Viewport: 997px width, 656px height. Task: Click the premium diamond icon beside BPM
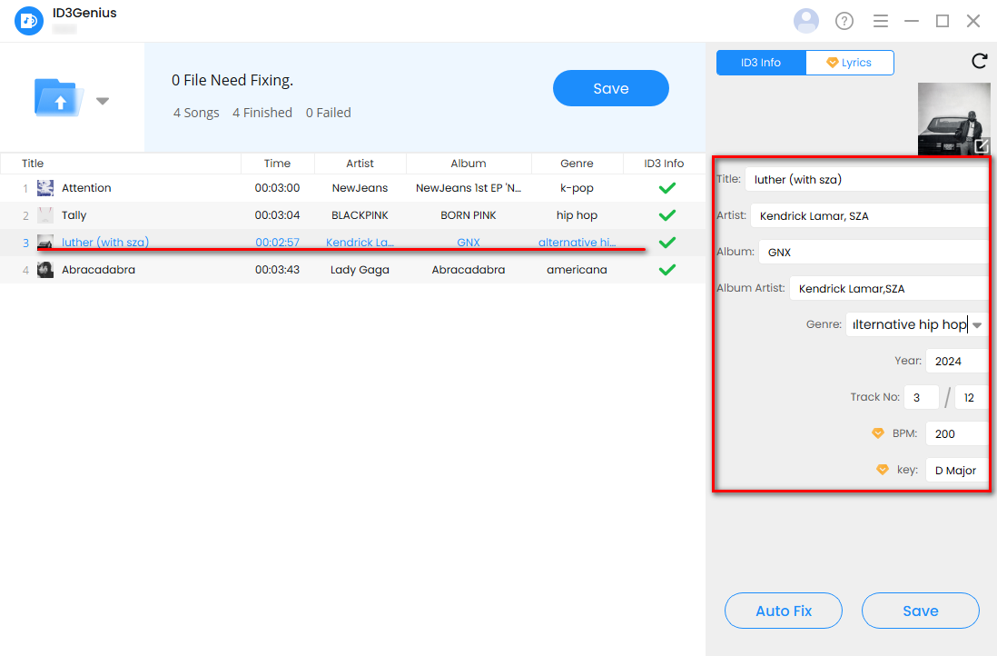pyautogui.click(x=878, y=433)
